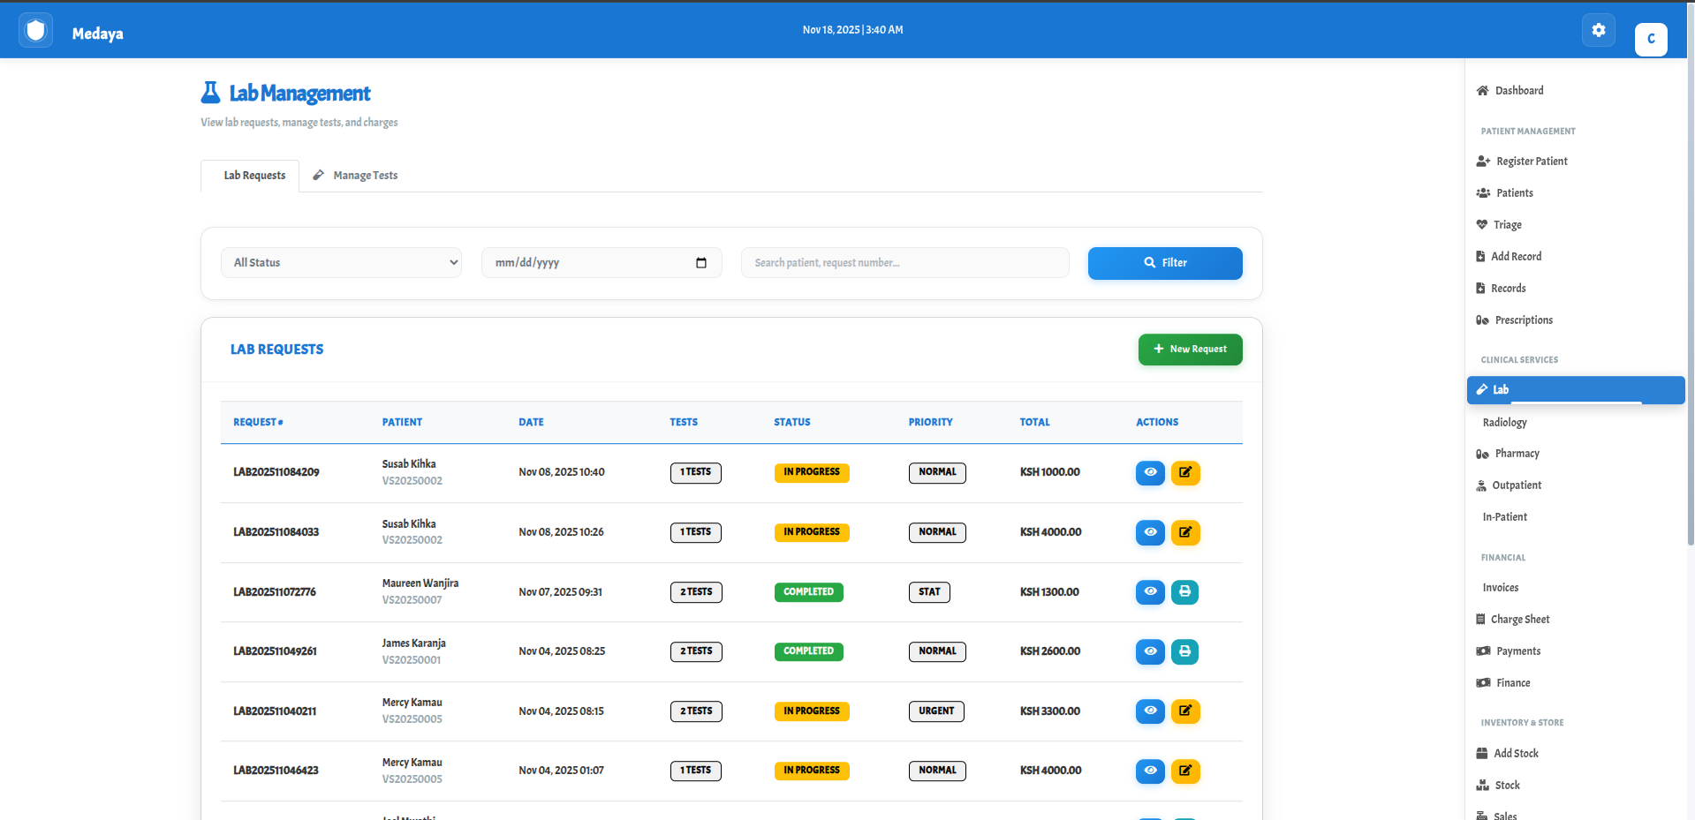
Task: Click the search patient input field
Action: pyautogui.click(x=904, y=263)
